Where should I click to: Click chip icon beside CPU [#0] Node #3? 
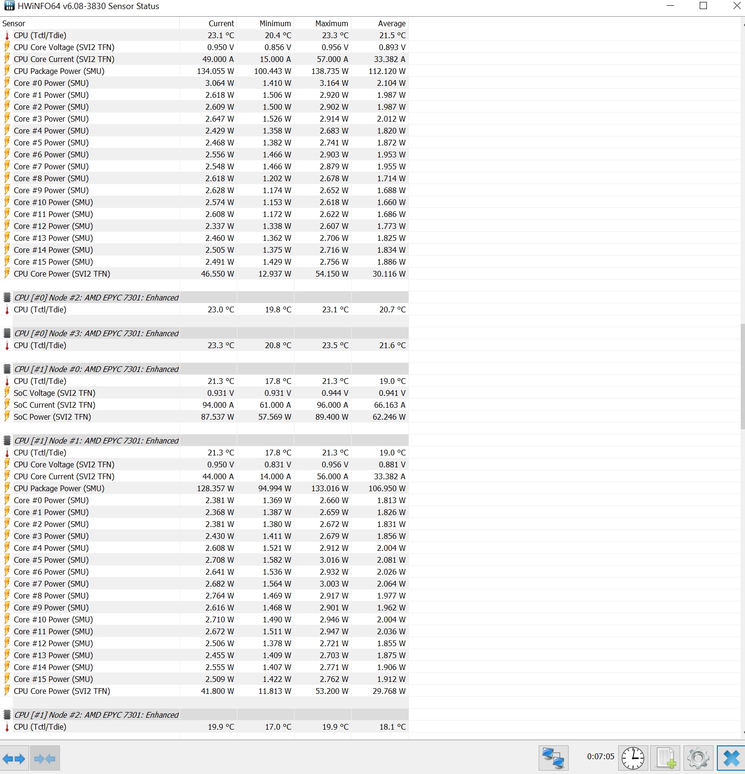pyautogui.click(x=7, y=333)
